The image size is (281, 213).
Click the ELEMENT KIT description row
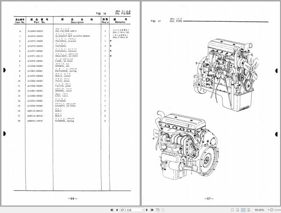pos(73,35)
